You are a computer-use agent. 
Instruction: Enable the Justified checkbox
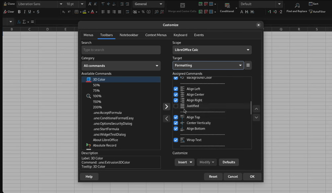point(176,106)
